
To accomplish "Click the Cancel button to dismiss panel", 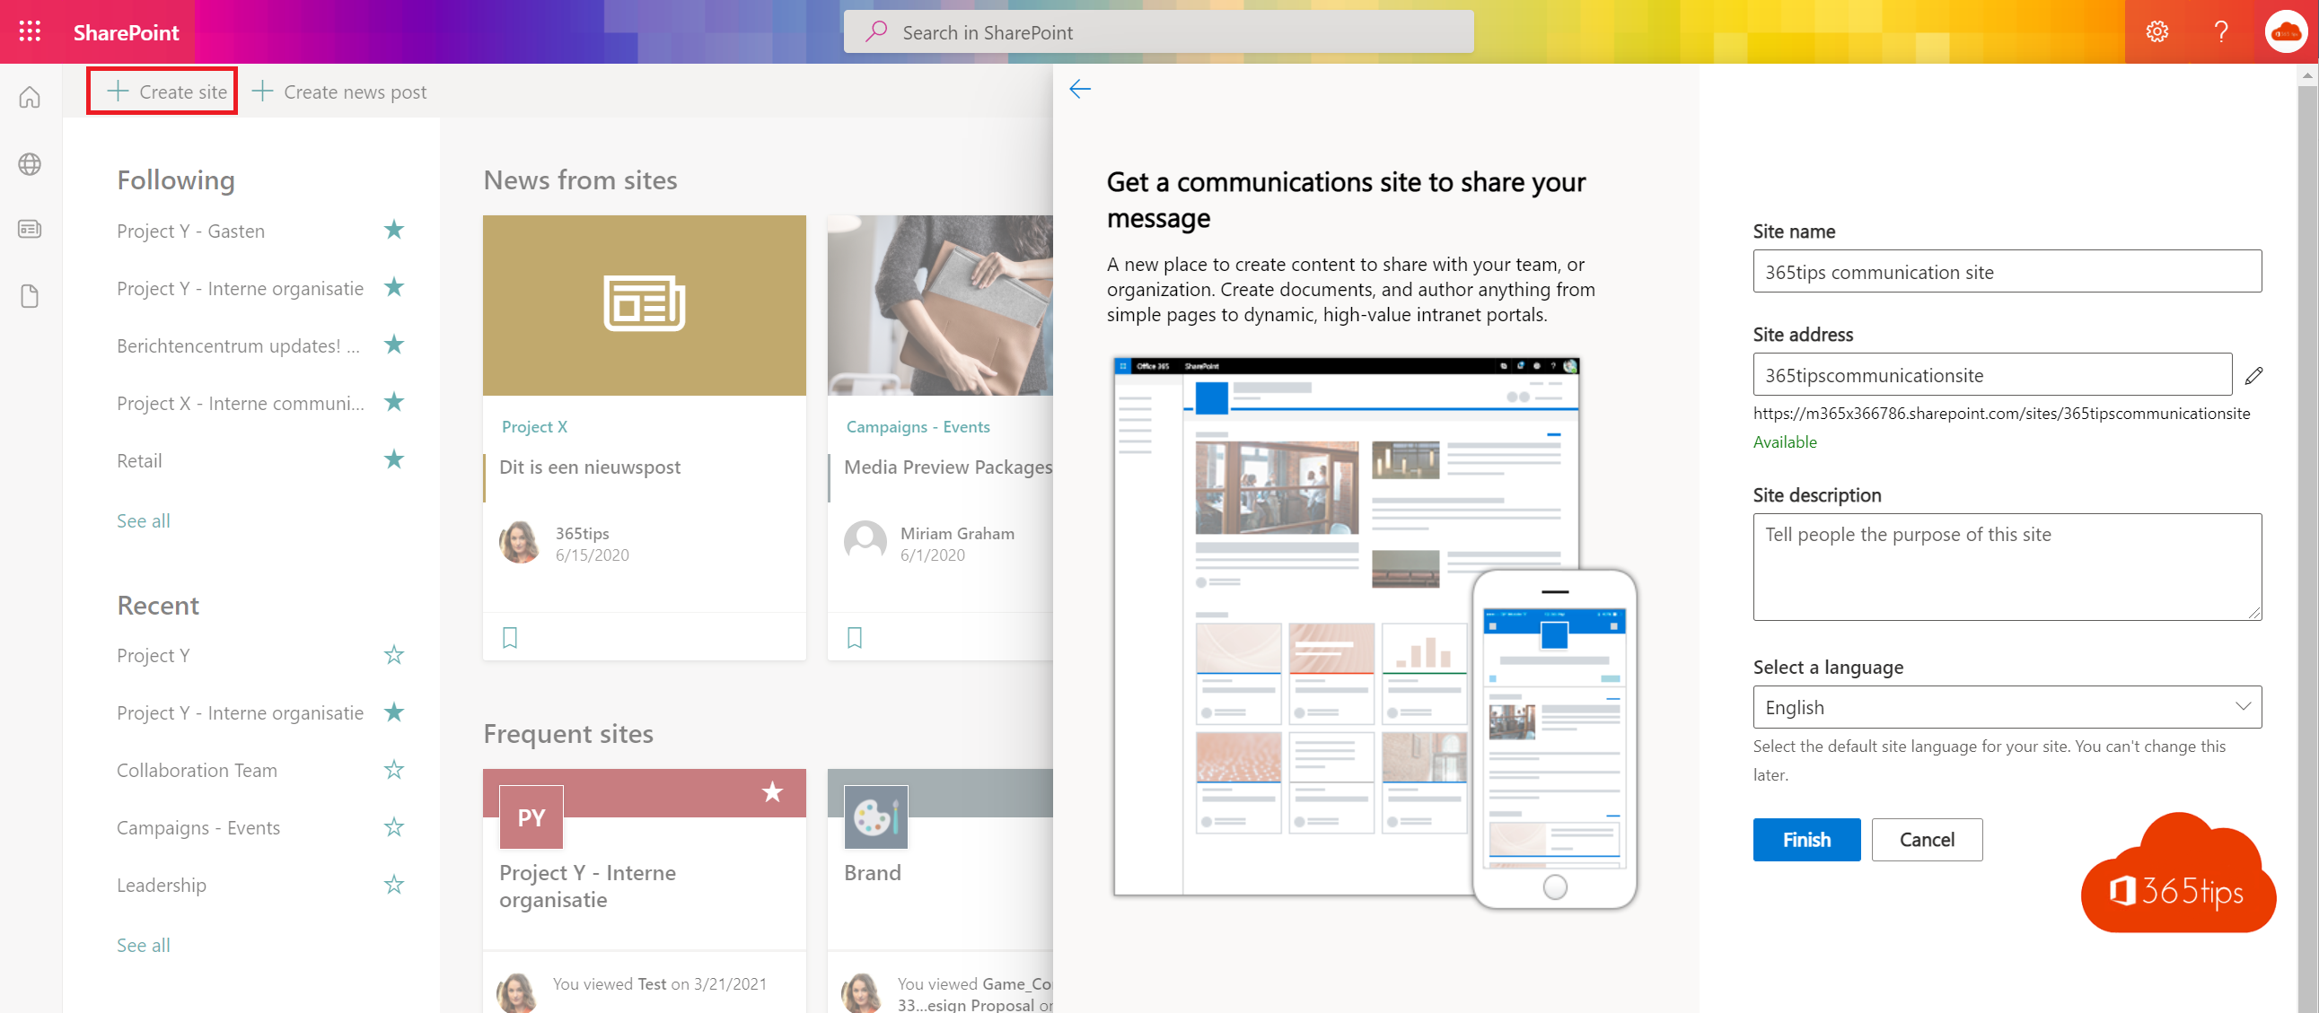I will (1928, 839).
